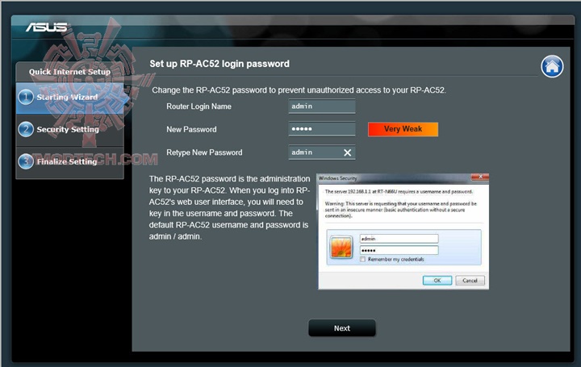Click the Quick Internet Setup header
Screen dimensions: 581x367
[69, 72]
